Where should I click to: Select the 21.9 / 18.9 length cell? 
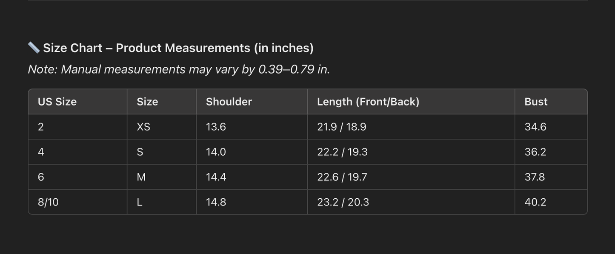(x=341, y=127)
